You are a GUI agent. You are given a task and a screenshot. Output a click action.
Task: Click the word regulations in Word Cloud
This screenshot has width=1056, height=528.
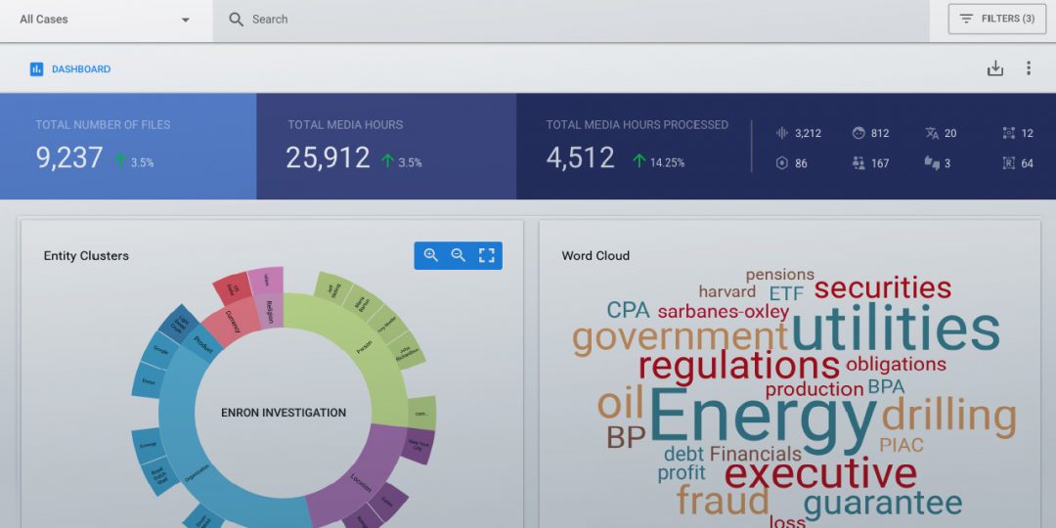point(739,367)
